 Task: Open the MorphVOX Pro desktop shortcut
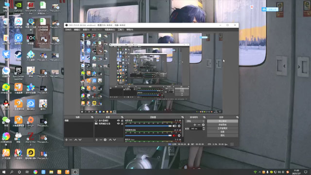tap(31, 8)
